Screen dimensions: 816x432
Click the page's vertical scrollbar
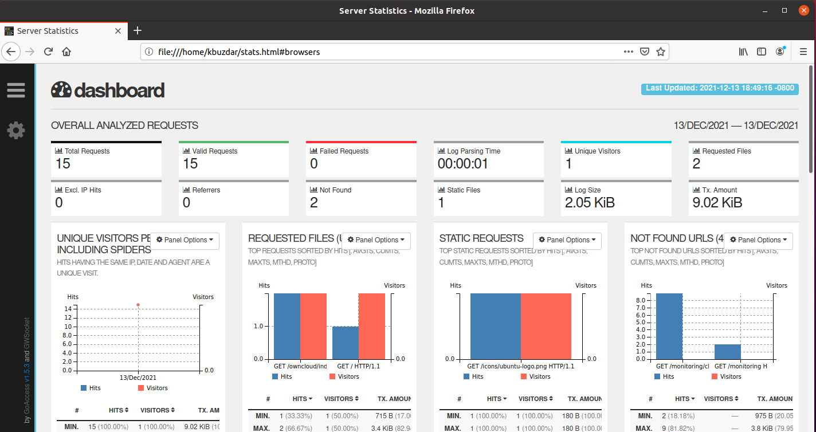(811, 120)
